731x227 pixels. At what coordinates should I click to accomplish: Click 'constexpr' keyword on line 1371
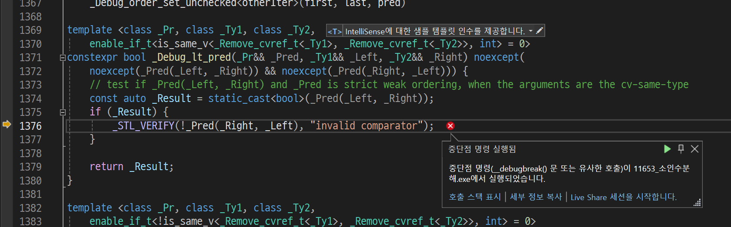(x=92, y=57)
